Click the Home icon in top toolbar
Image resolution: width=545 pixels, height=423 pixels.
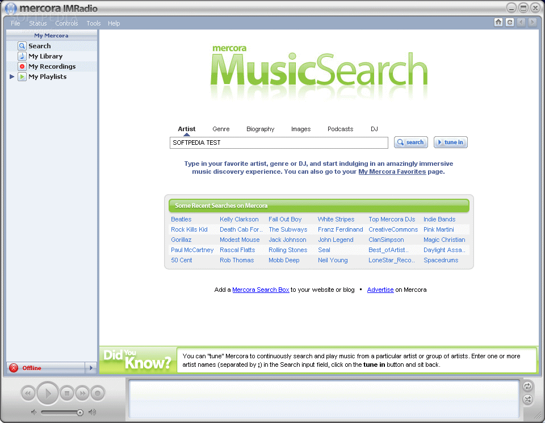498,22
